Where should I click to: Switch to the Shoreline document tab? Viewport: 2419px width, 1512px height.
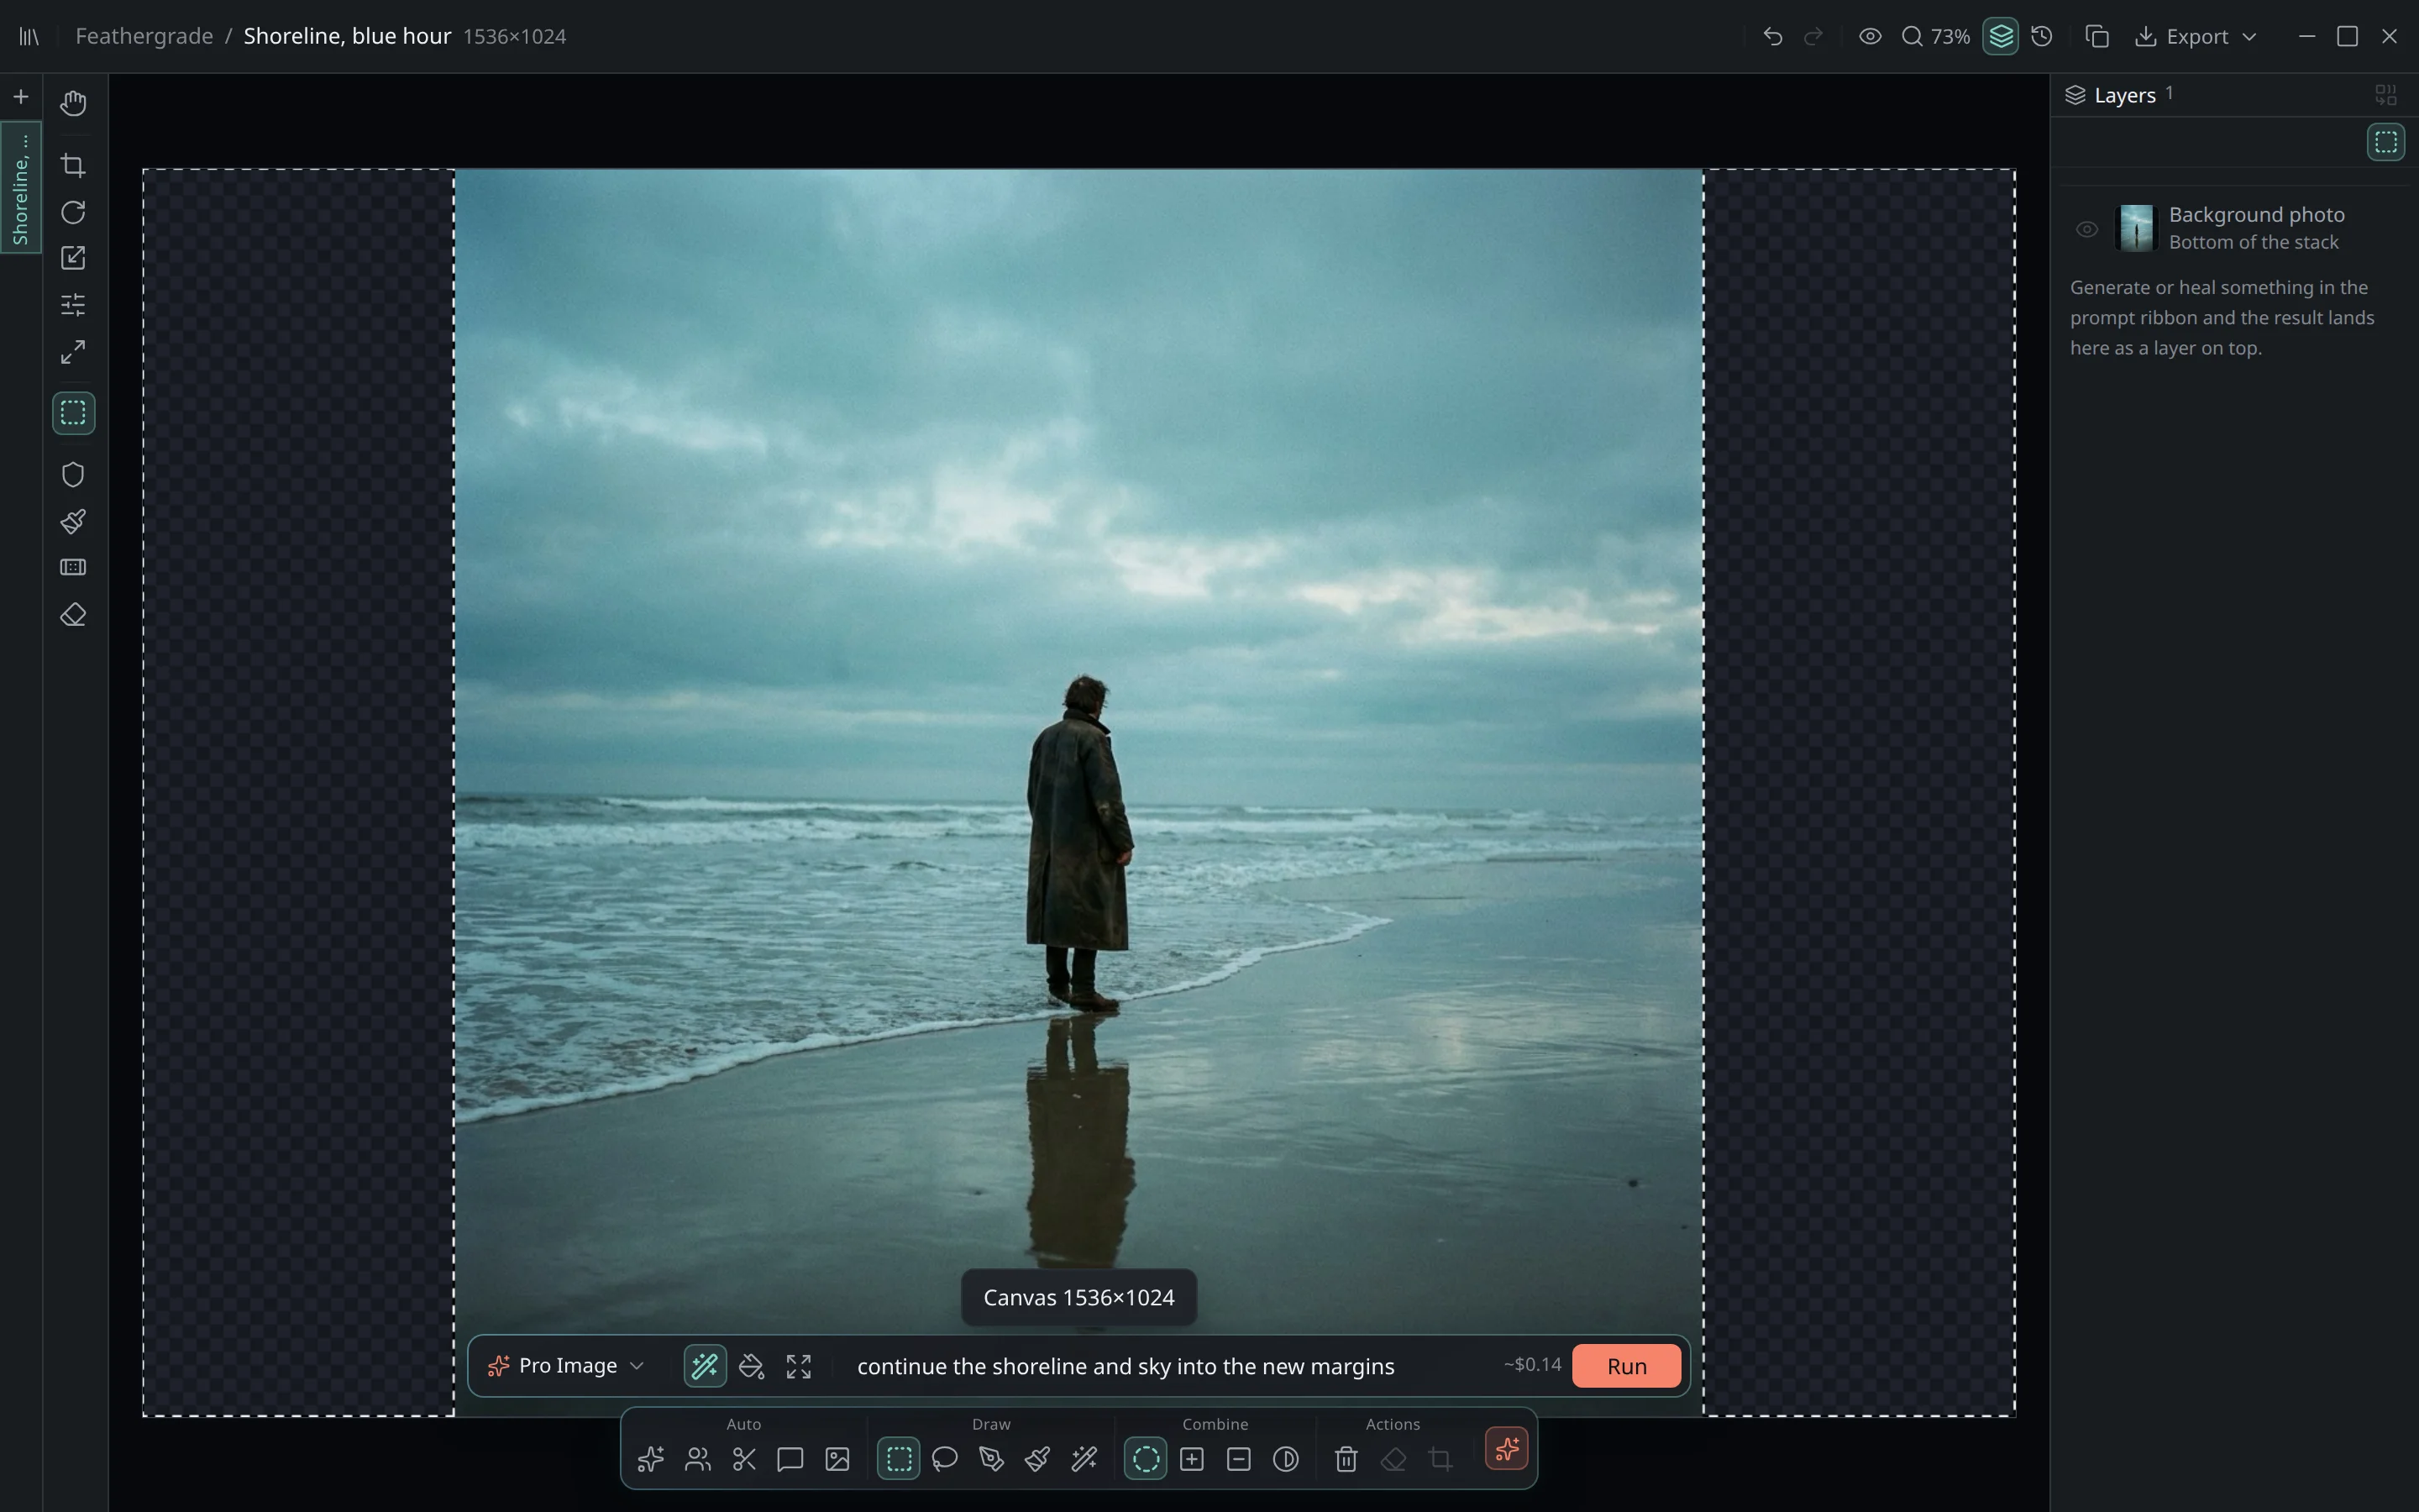(20, 188)
